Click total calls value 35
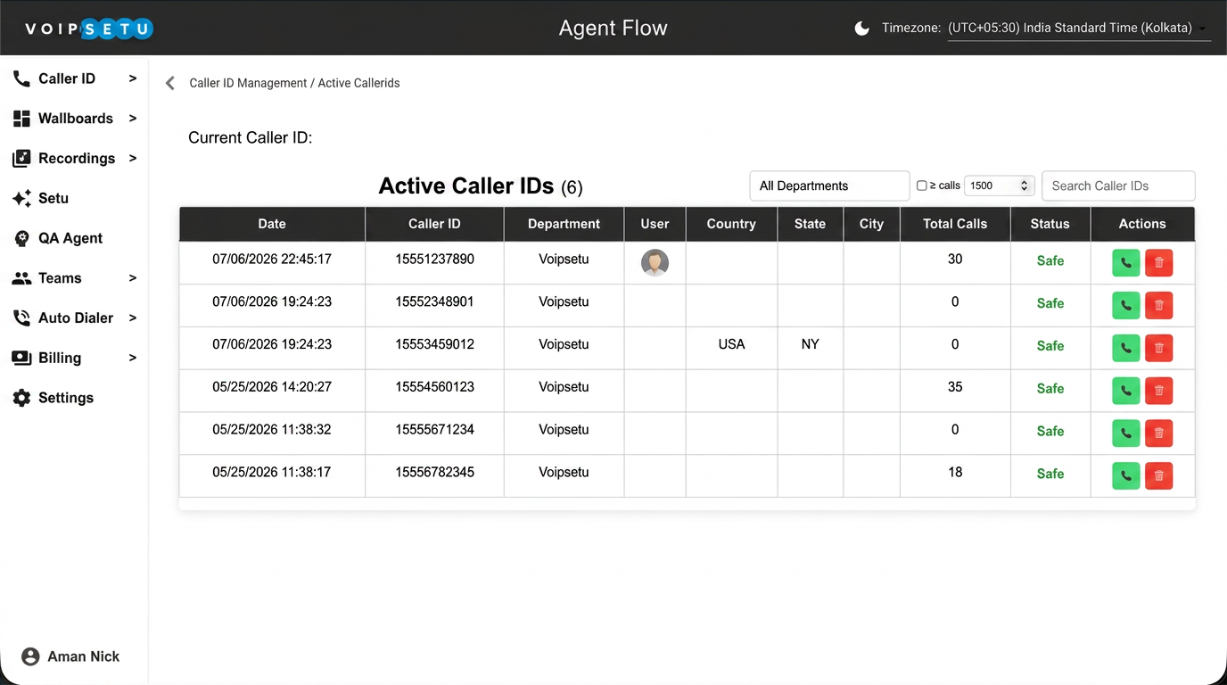Screen dimensions: 1227x685 [955, 387]
